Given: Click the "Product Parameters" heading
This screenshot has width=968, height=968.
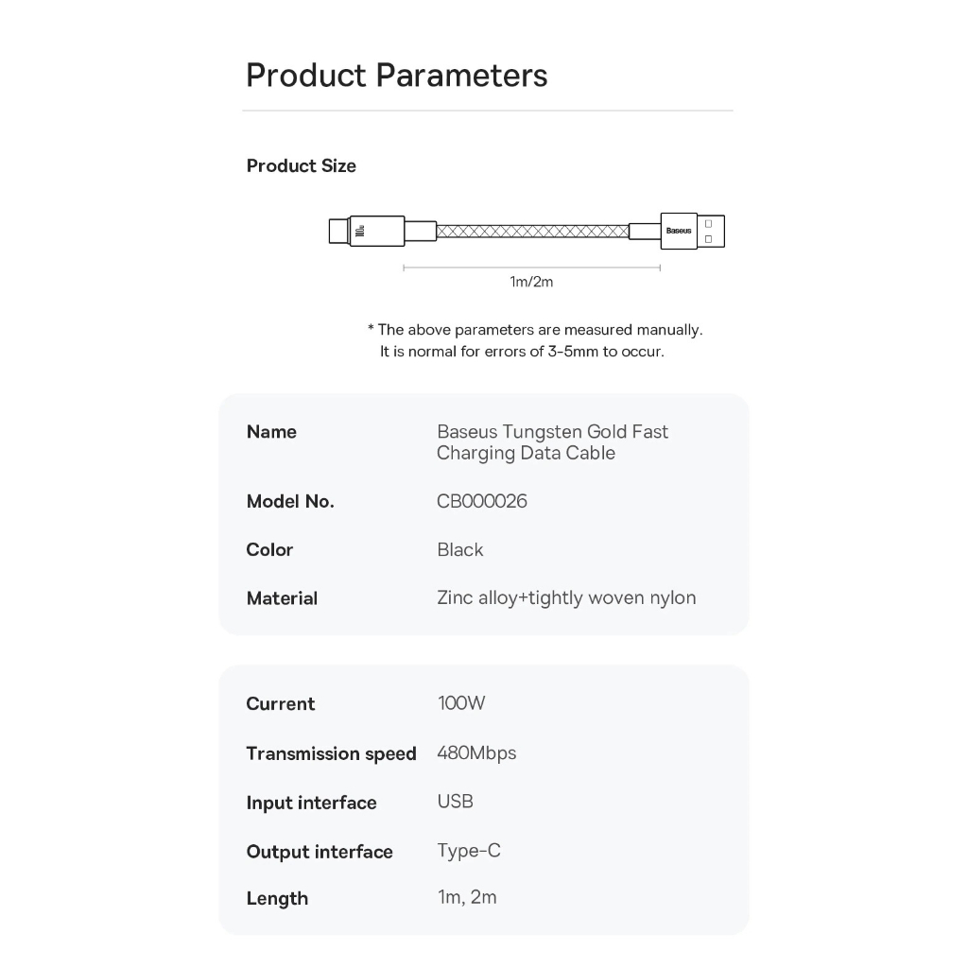Looking at the screenshot, I should 396,75.
